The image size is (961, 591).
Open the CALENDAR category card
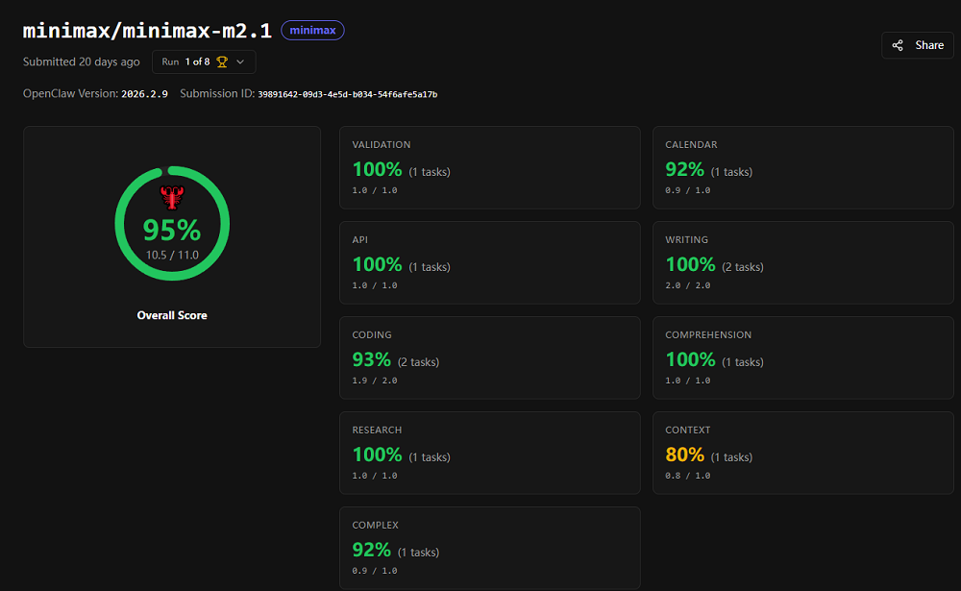802,167
